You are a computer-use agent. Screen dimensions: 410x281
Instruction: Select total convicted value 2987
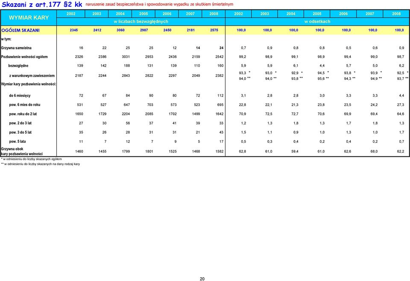point(144,30)
